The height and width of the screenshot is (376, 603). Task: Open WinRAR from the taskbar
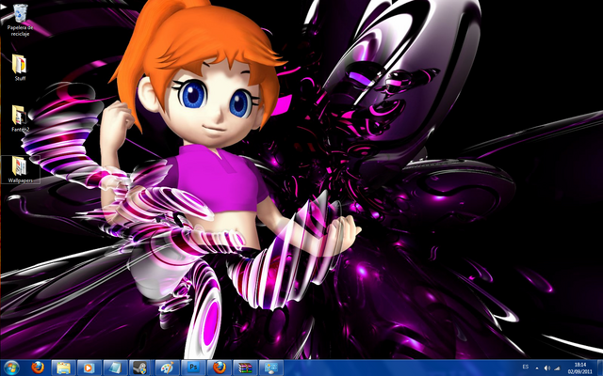pos(245,368)
